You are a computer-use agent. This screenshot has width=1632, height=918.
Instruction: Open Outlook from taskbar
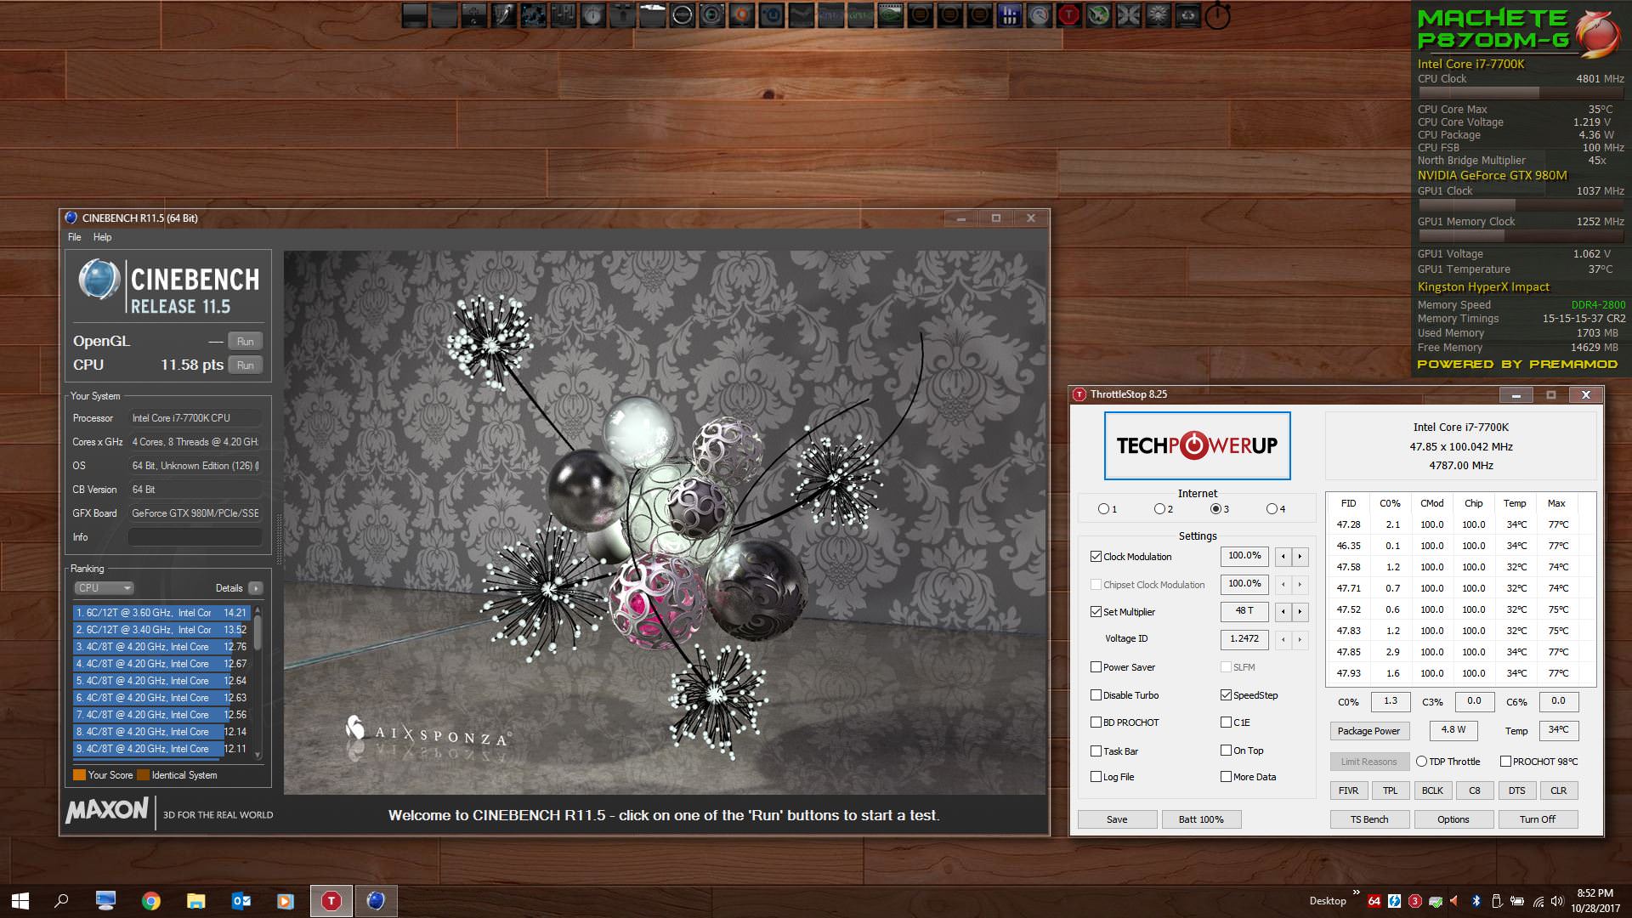(241, 901)
